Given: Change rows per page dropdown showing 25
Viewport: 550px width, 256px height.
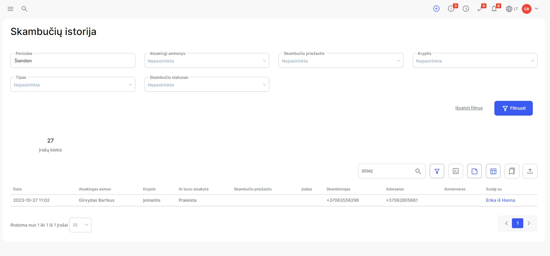Looking at the screenshot, I should pyautogui.click(x=80, y=225).
